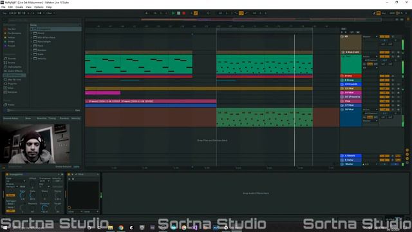The height and width of the screenshot is (232, 412).
Task: Select the Purple collection tag
Action: point(12,46)
